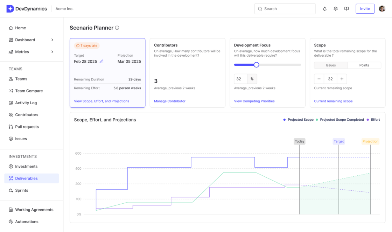Click the Development Focus slider handle

click(256, 65)
